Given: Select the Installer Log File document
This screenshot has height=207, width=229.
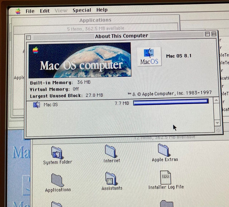Looking at the screenshot, I should (166, 177).
